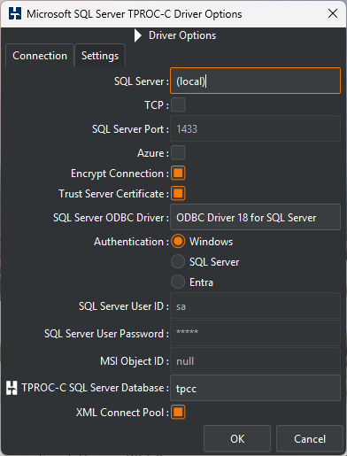Click the 'Encrypt Connection :' label
The height and width of the screenshot is (456, 347).
[x=120, y=174]
